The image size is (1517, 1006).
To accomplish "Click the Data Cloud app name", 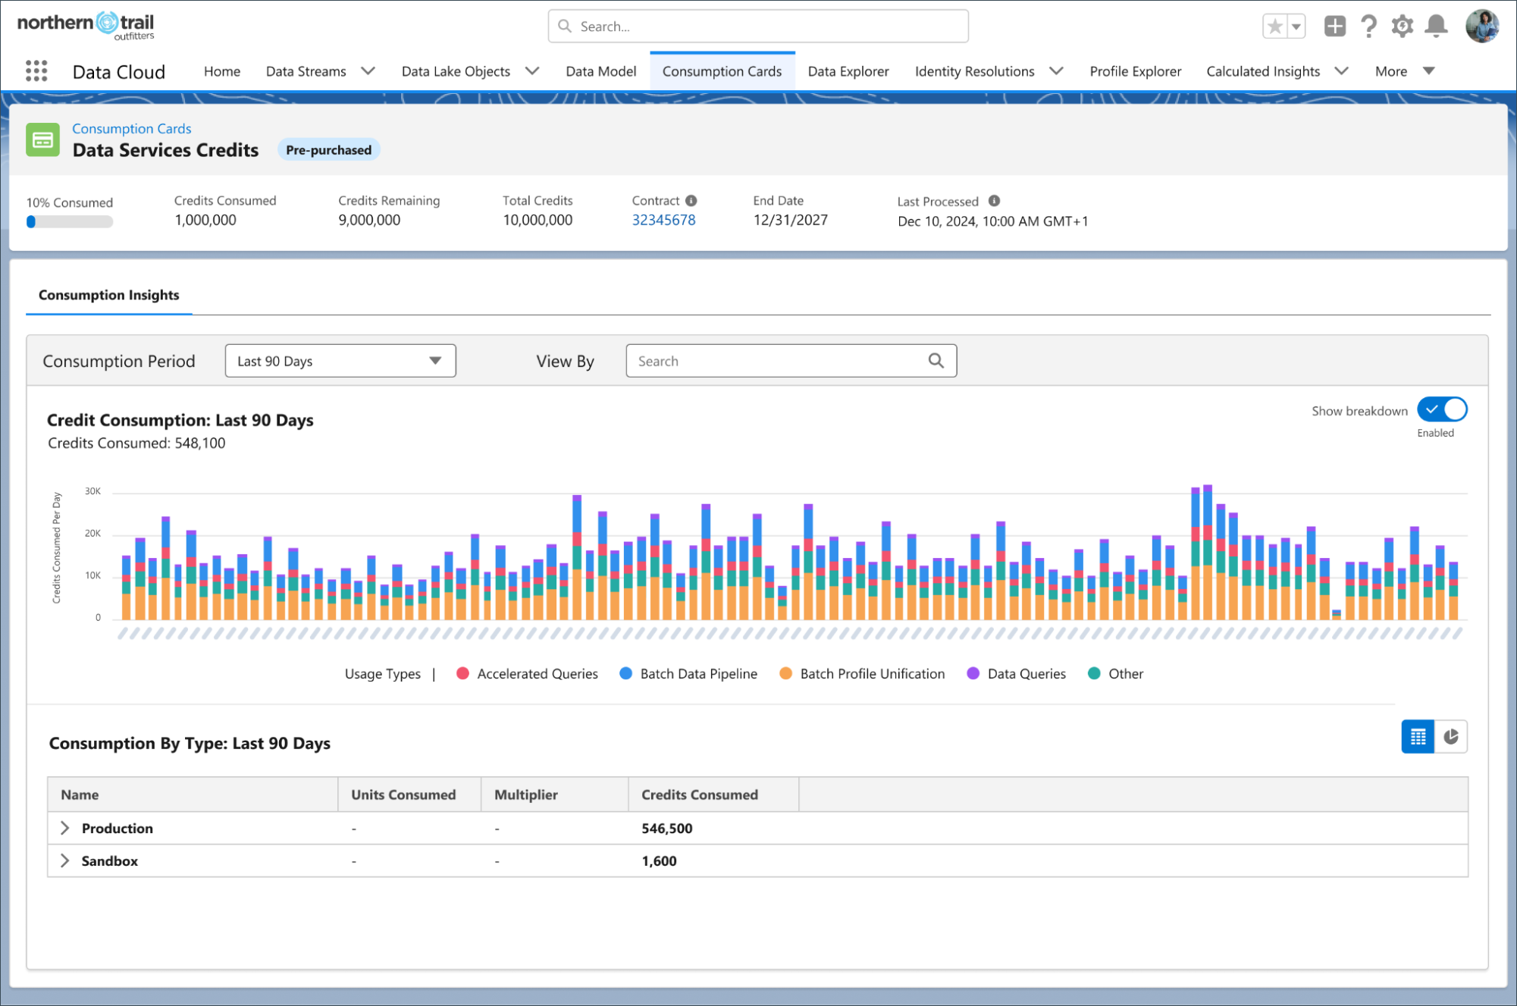I will 119,72.
